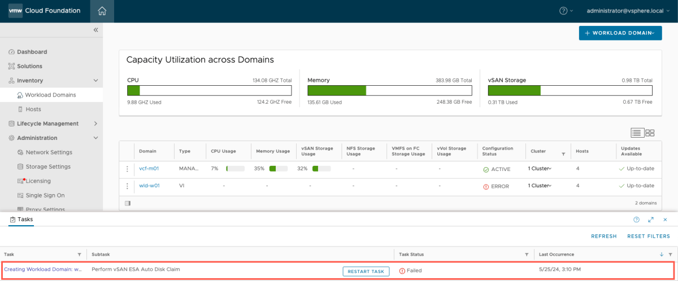The width and height of the screenshot is (678, 281).
Task: Filter the Cluster column
Action: (563, 154)
